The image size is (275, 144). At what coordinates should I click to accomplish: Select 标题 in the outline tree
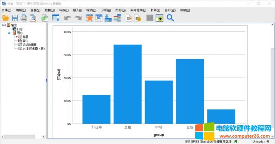click(26, 37)
